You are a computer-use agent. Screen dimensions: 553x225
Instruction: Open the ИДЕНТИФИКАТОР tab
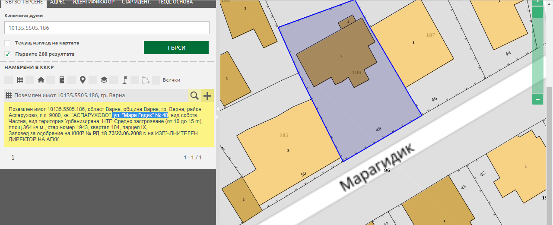click(93, 2)
